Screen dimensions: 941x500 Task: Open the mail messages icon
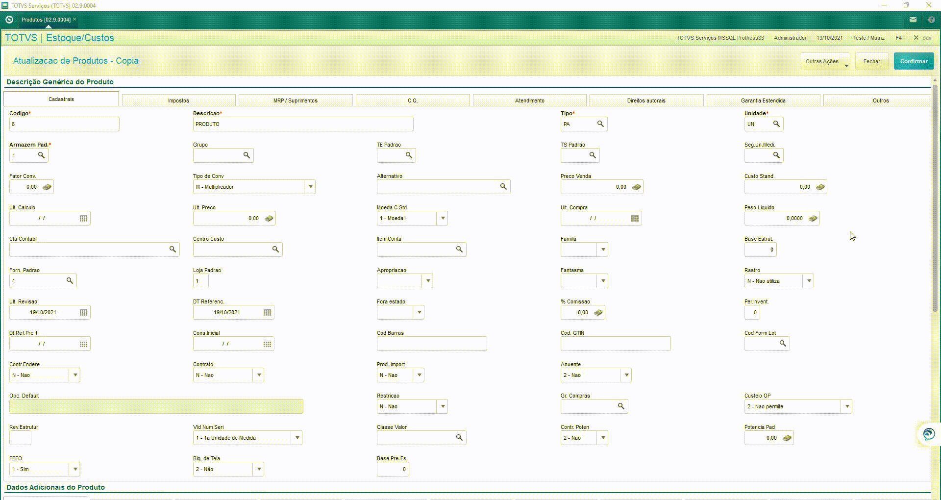(913, 20)
